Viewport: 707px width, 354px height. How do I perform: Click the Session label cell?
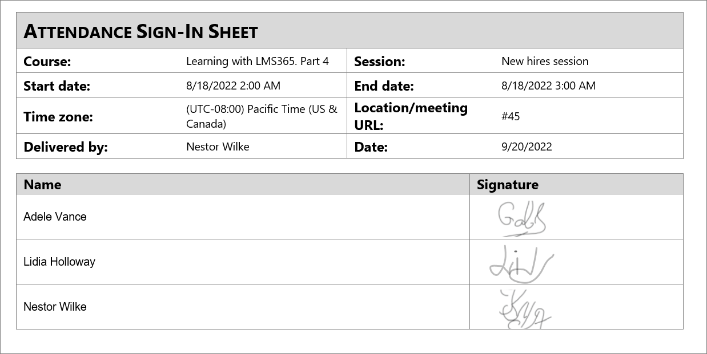pyautogui.click(x=379, y=62)
